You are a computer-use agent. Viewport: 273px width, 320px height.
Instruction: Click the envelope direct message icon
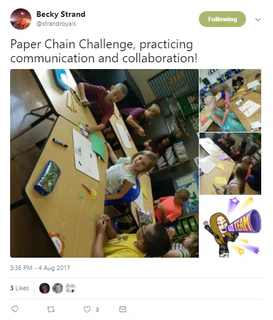pos(122,309)
